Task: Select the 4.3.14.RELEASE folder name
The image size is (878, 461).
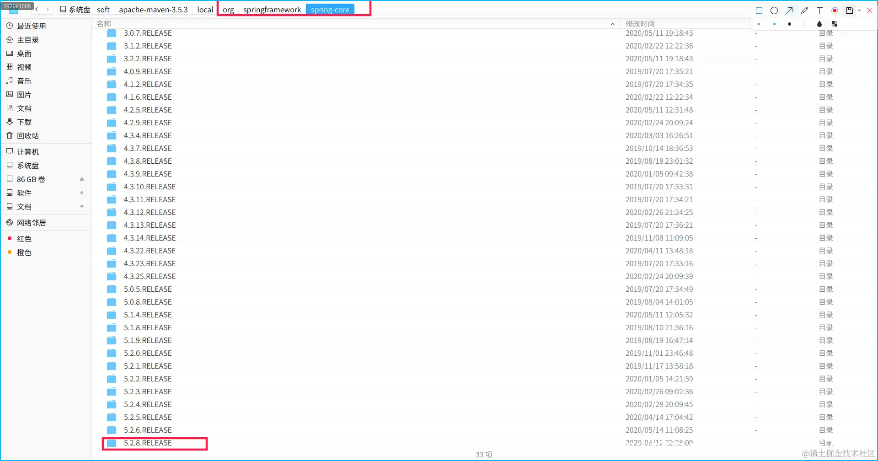Action: tap(150, 238)
